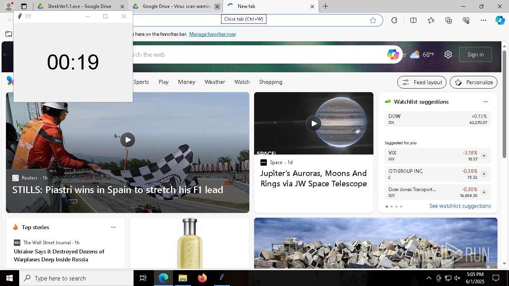Open the Boss perfume bottle ad thumbnail

pyautogui.click(x=190, y=243)
